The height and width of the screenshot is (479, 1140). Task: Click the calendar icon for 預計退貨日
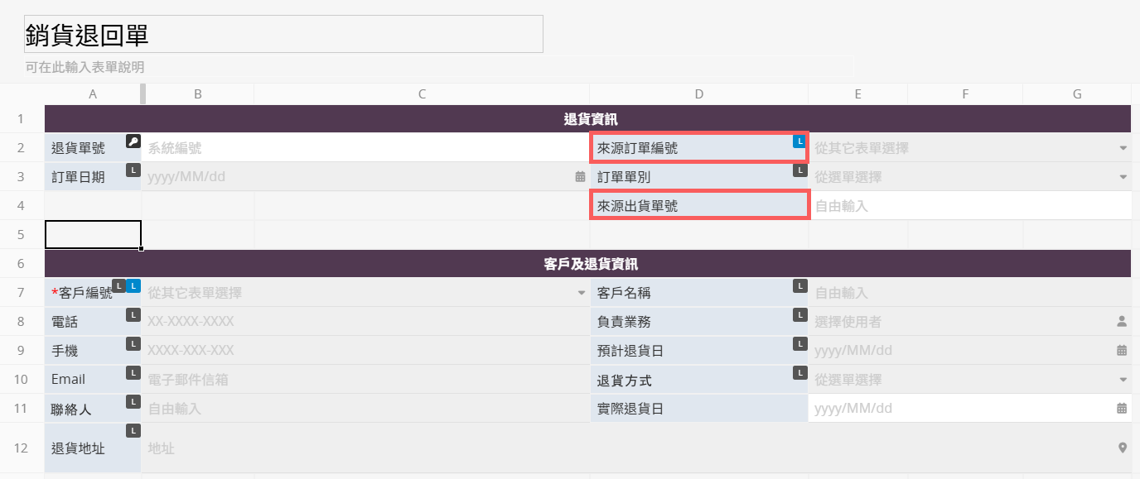point(1122,350)
